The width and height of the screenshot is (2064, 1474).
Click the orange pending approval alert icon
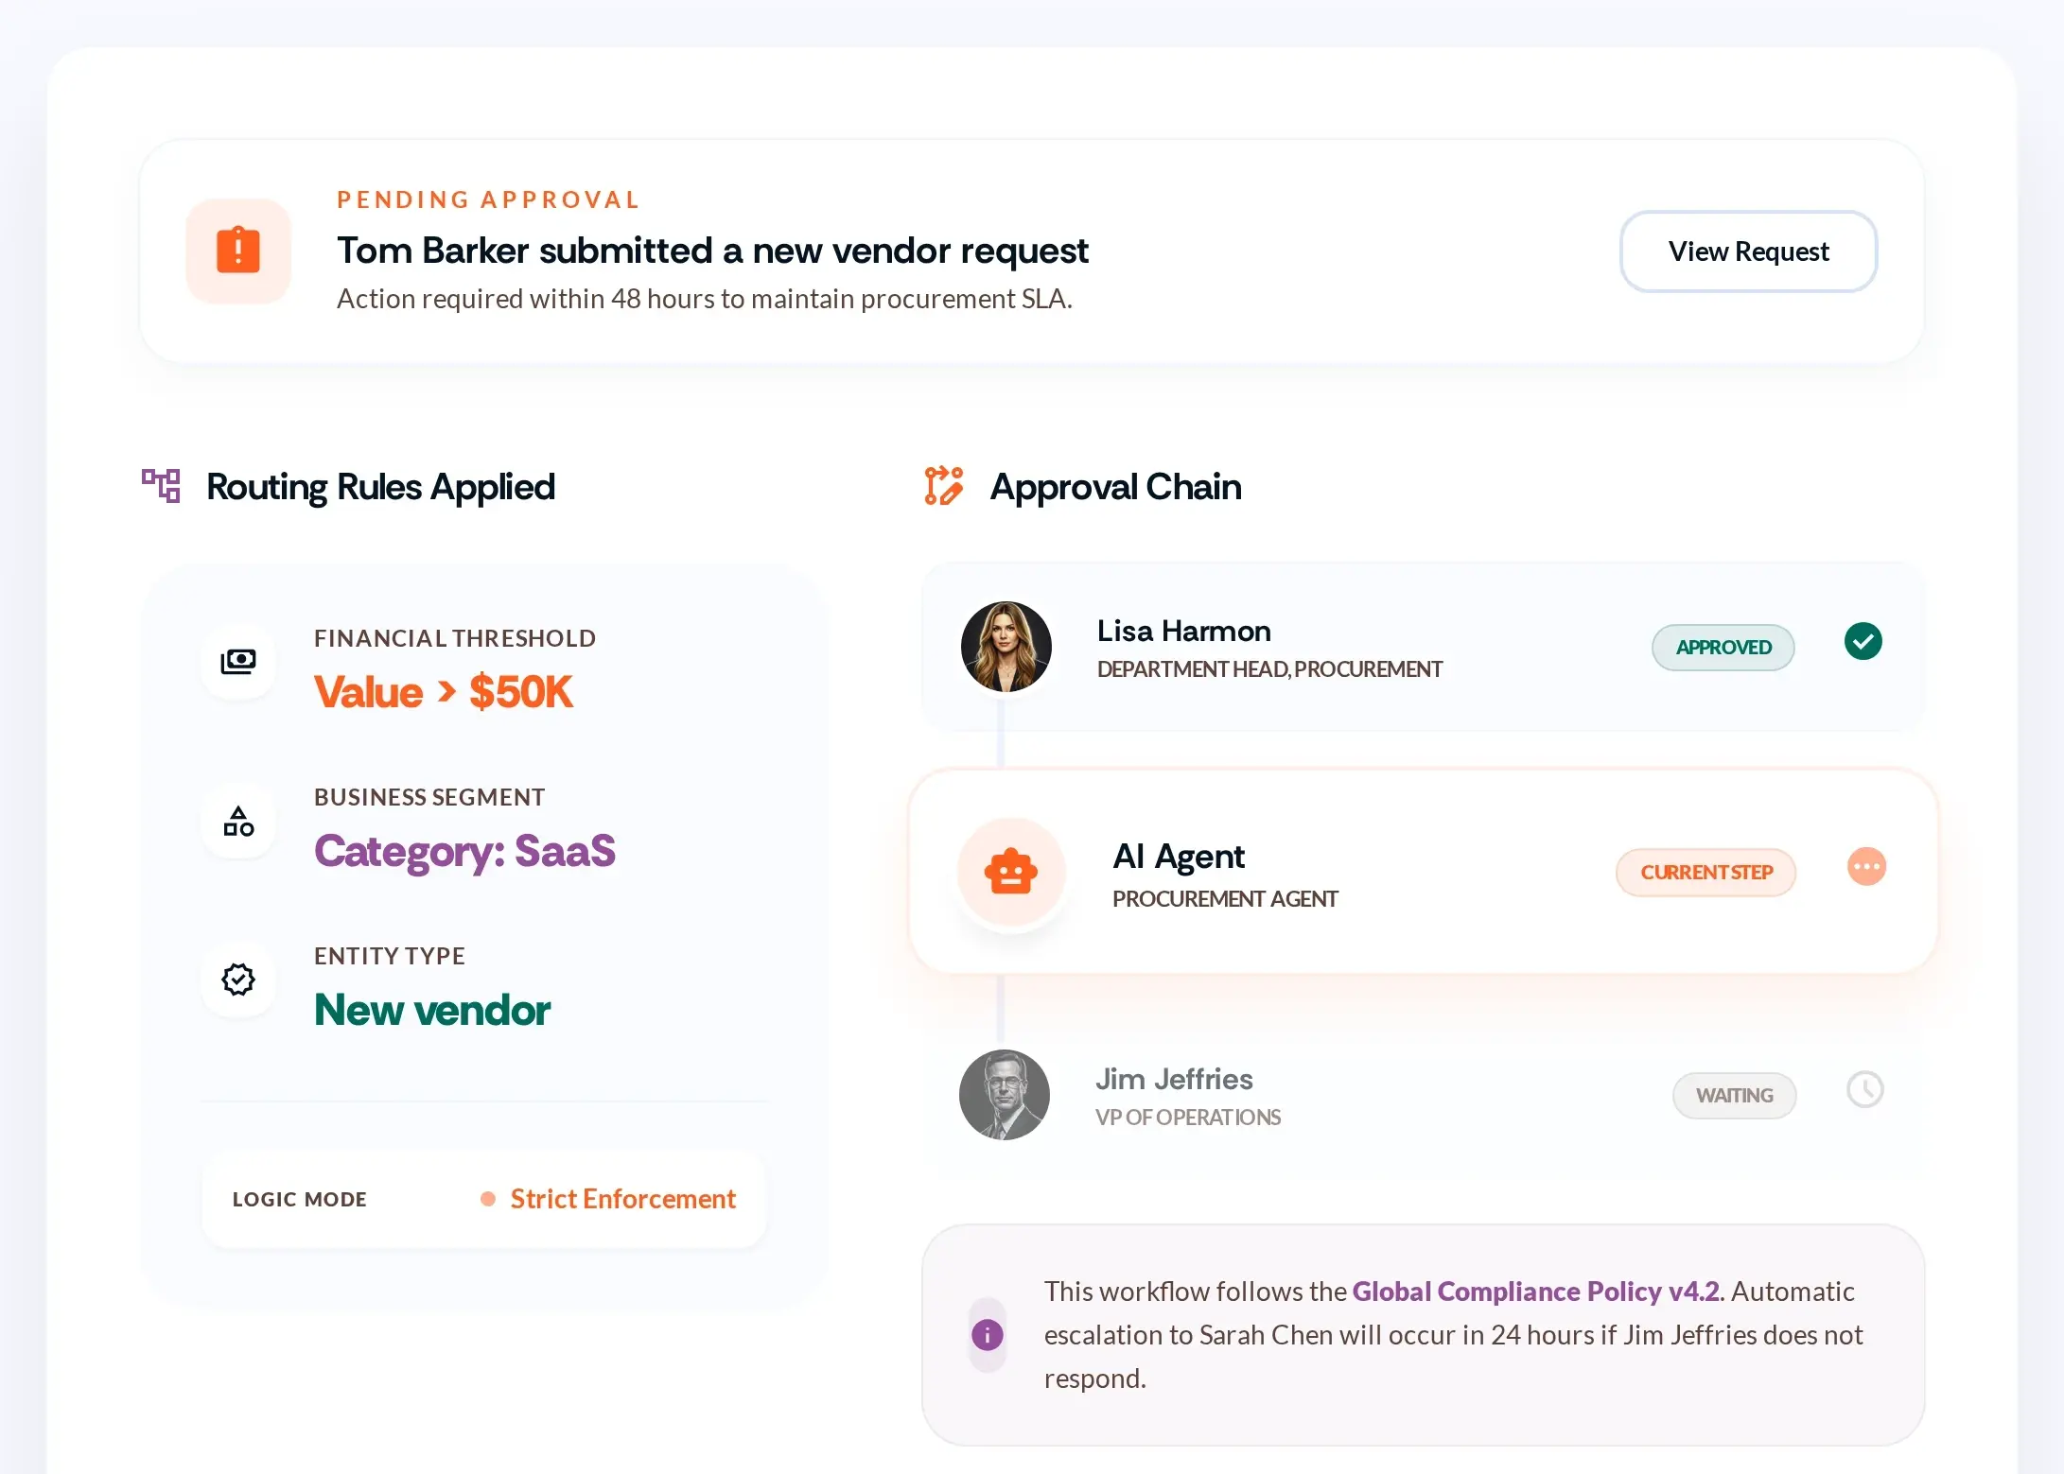tap(238, 251)
